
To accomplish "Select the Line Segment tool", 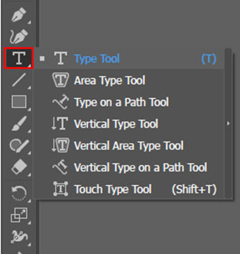I will click(x=19, y=80).
